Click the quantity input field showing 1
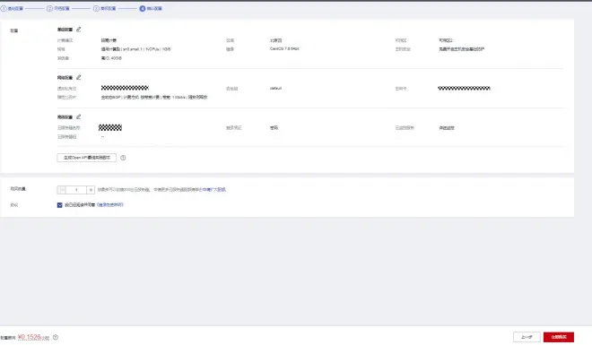This screenshot has width=592, height=345. tap(76, 190)
